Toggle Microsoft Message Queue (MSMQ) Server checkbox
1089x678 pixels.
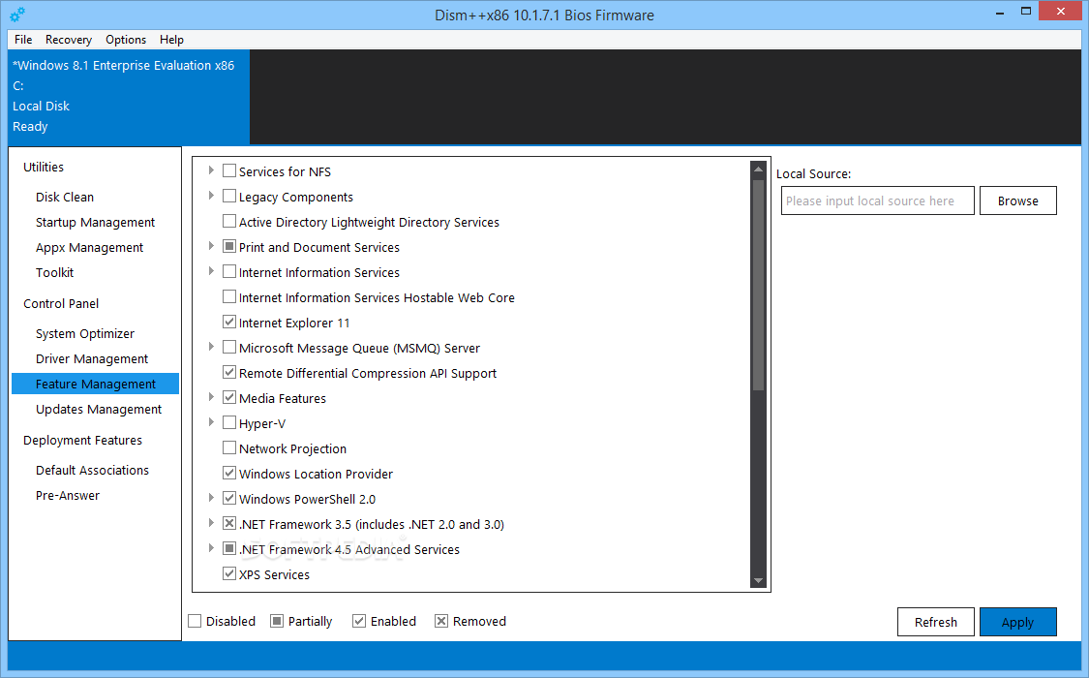tap(229, 347)
